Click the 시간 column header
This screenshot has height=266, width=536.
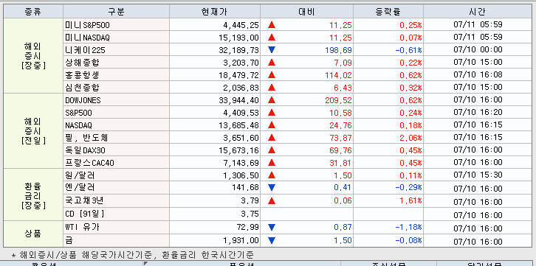point(478,12)
